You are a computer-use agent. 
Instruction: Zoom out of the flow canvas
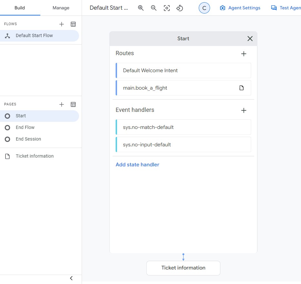point(154,8)
